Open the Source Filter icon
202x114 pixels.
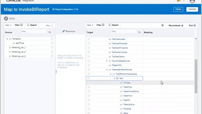[x=21, y=25]
